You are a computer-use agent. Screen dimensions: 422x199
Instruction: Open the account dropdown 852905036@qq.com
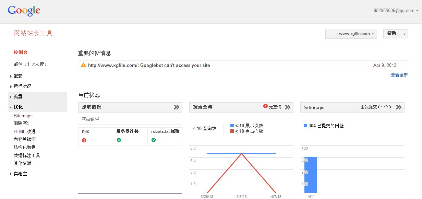pyautogui.click(x=396, y=11)
